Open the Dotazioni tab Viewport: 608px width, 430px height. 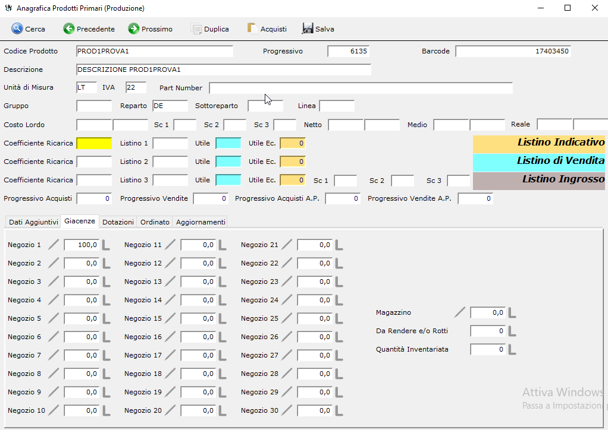[x=118, y=222]
